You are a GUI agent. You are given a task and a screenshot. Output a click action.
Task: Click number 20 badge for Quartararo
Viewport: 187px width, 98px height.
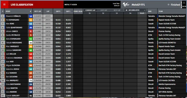coord(31,28)
